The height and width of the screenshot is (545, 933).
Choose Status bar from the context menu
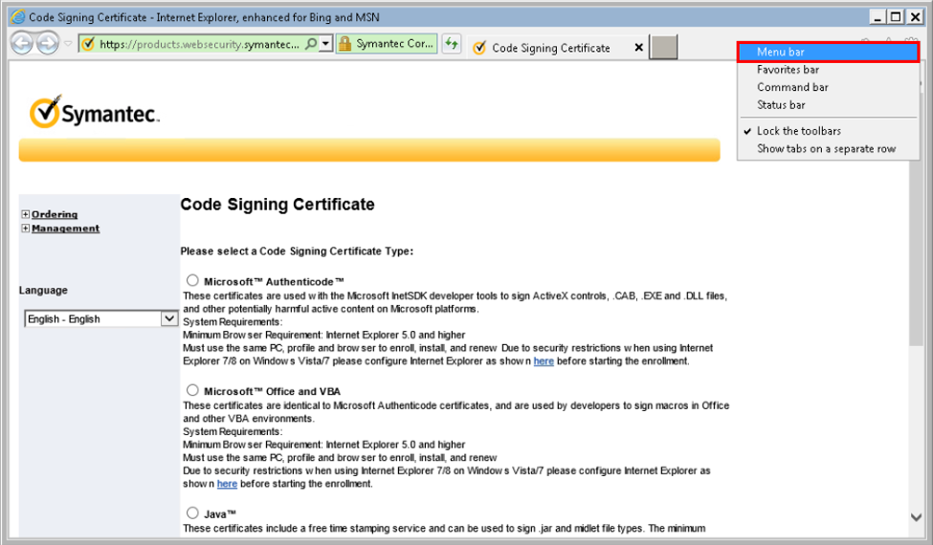[x=828, y=105]
